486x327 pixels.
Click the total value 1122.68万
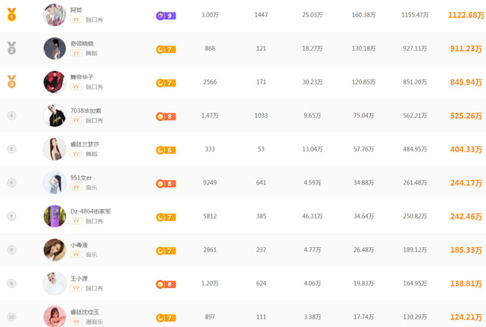(466, 15)
